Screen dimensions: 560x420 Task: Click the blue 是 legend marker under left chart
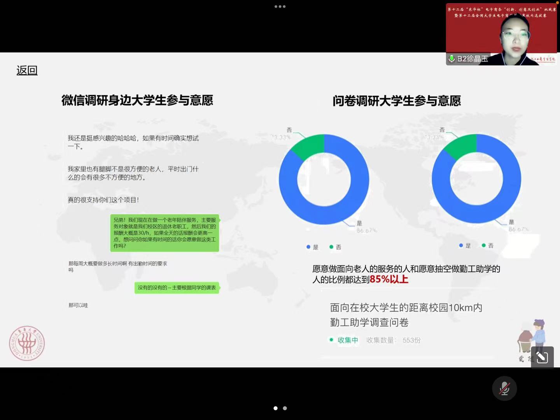tap(309, 247)
